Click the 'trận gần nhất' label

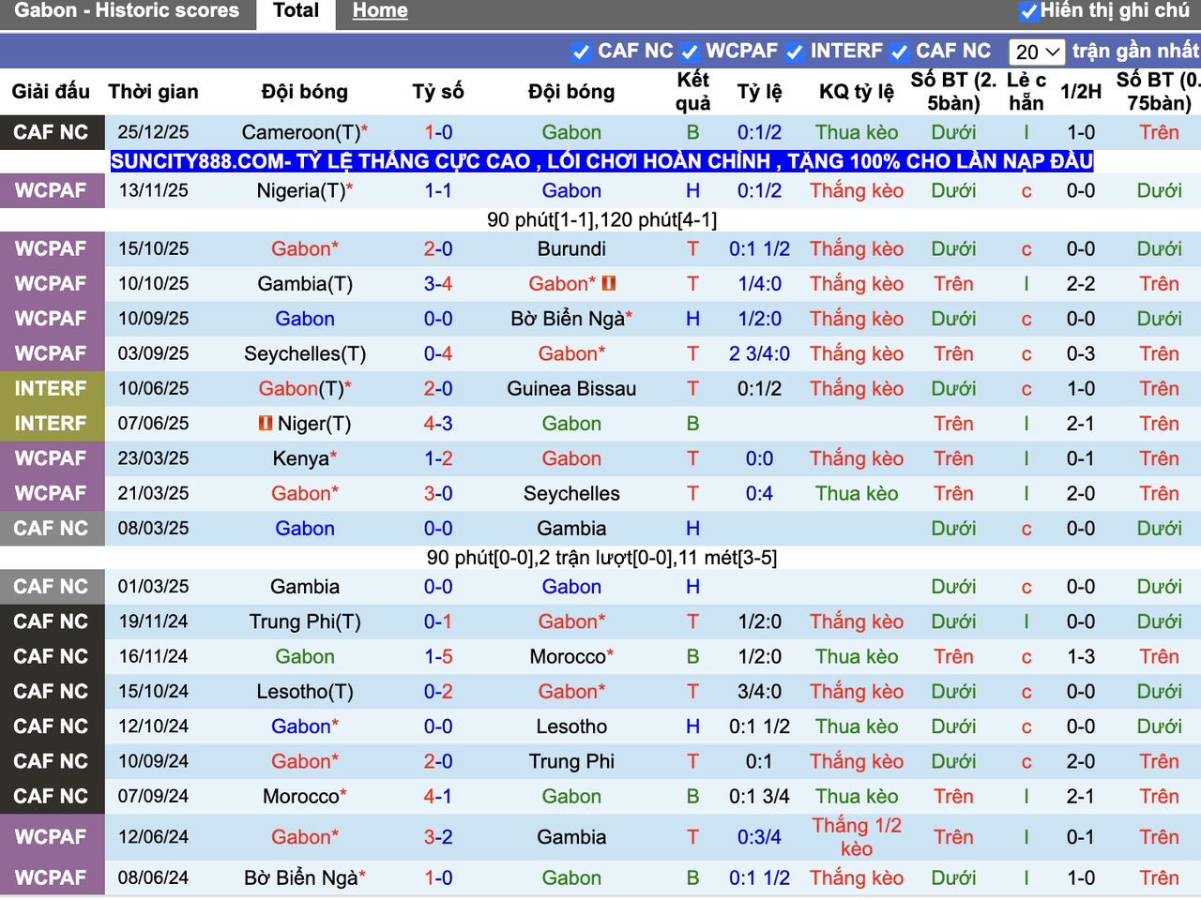click(1136, 51)
